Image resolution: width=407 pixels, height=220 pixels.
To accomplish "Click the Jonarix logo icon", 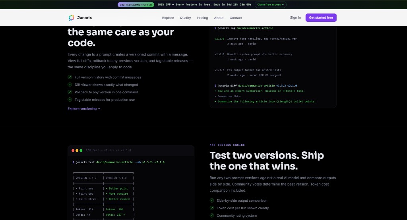I will 72,17.
